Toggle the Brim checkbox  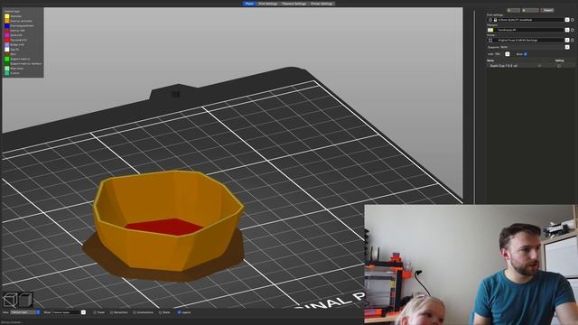tap(526, 54)
